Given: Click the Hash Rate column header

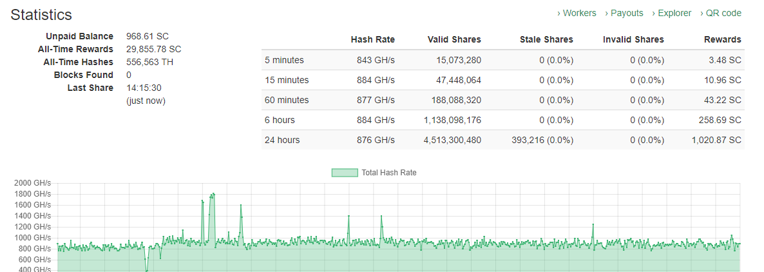Looking at the screenshot, I should click(x=372, y=40).
